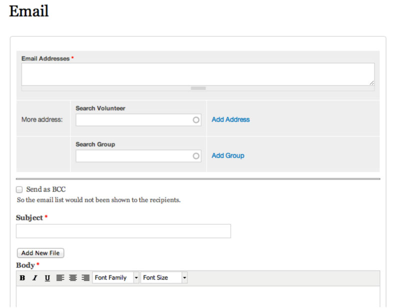Click into the Subject field
Image resolution: width=400 pixels, height=308 pixels.
click(x=123, y=231)
